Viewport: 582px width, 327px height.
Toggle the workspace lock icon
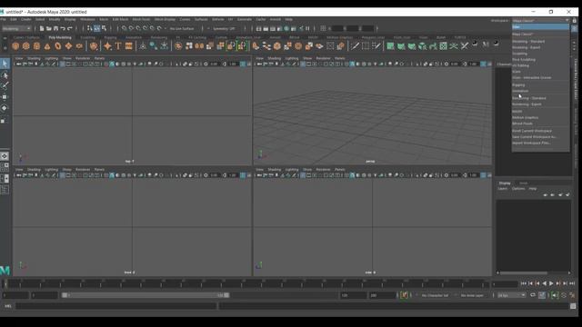tap(575, 21)
